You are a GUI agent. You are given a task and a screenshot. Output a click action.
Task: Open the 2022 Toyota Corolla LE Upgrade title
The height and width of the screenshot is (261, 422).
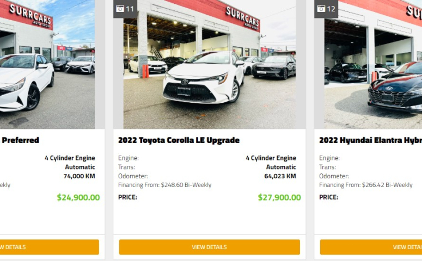click(179, 140)
